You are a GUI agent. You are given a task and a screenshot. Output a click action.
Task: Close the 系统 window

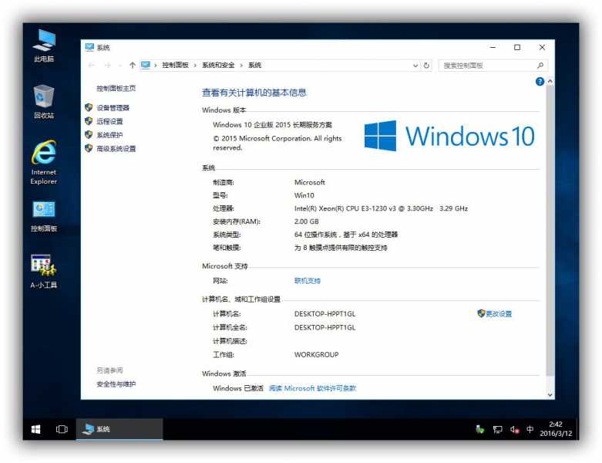click(x=542, y=47)
